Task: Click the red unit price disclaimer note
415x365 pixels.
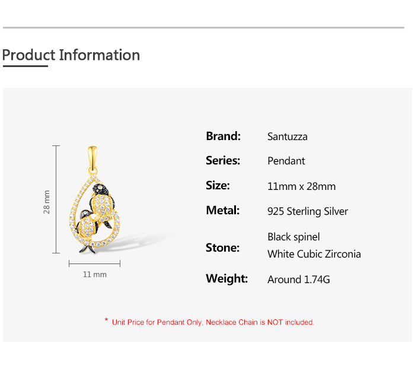Action: pos(213,322)
